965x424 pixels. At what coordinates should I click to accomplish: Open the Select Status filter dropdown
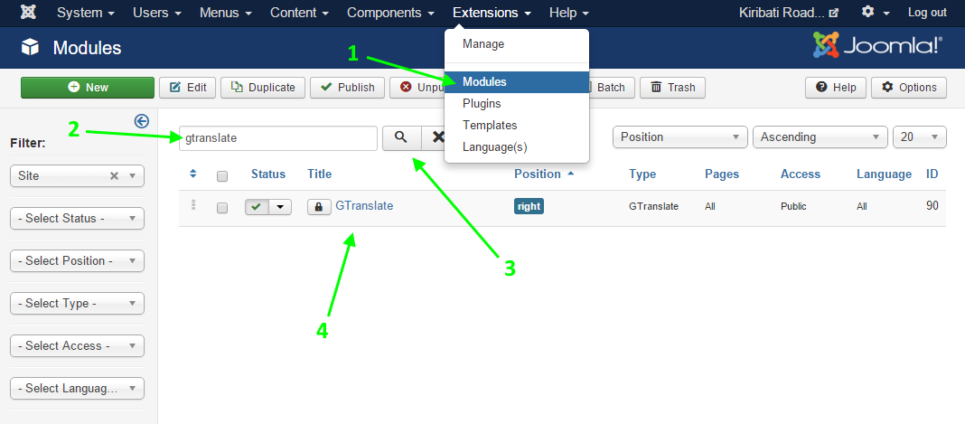pos(77,219)
